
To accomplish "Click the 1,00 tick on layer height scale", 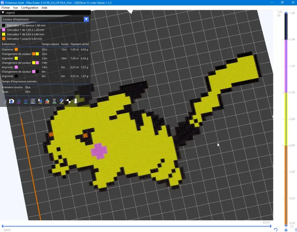I will (292, 92).
